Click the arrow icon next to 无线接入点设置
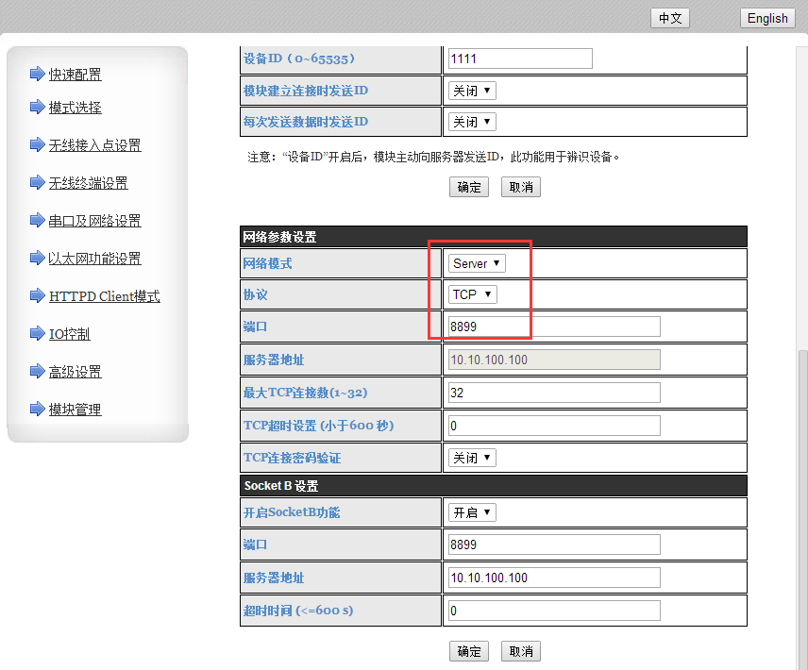Image resolution: width=808 pixels, height=670 pixels. 37,145
